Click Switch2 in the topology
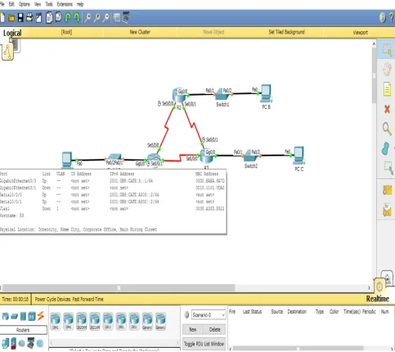Image resolution: width=395 pixels, height=352 pixels. tap(251, 156)
